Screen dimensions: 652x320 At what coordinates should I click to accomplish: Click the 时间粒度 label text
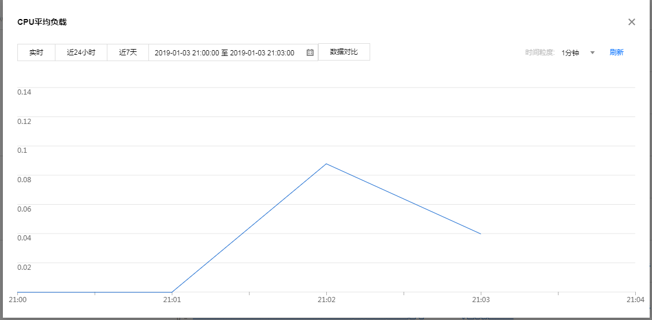point(539,53)
